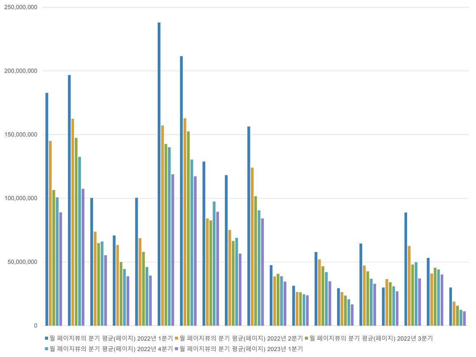This screenshot has height=357, width=476.
Task: Click the green 2022년 3분기 legend marker
Action: pyautogui.click(x=306, y=338)
